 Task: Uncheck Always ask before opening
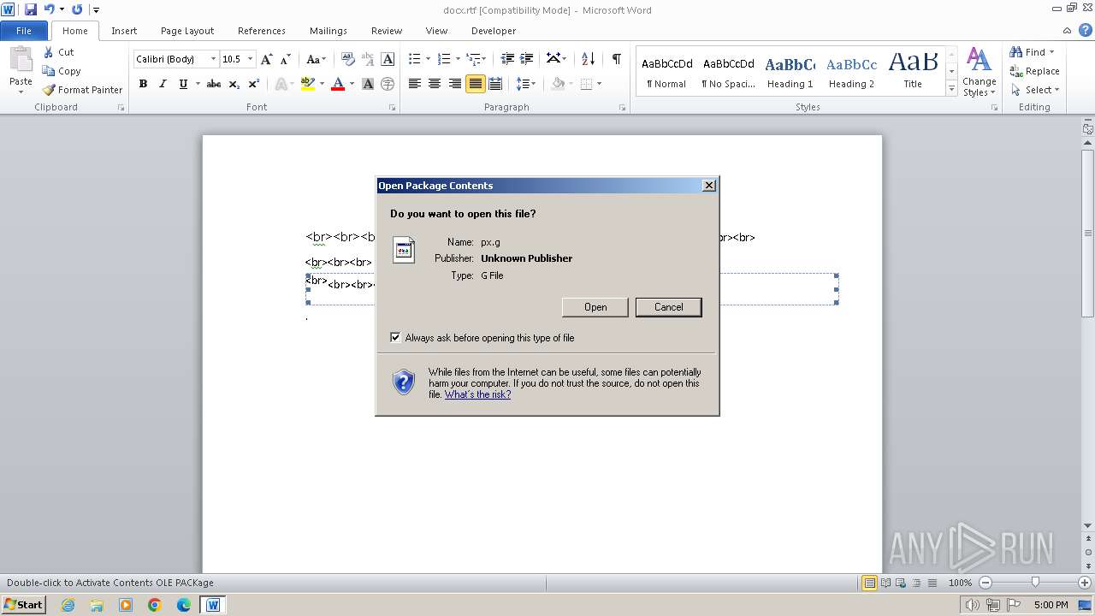pos(395,338)
